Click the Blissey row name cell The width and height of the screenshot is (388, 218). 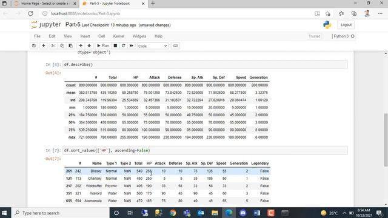point(96,171)
